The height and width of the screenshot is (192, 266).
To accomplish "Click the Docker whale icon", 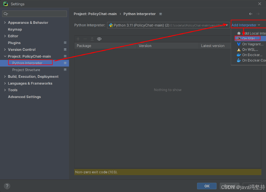I will [239, 55].
